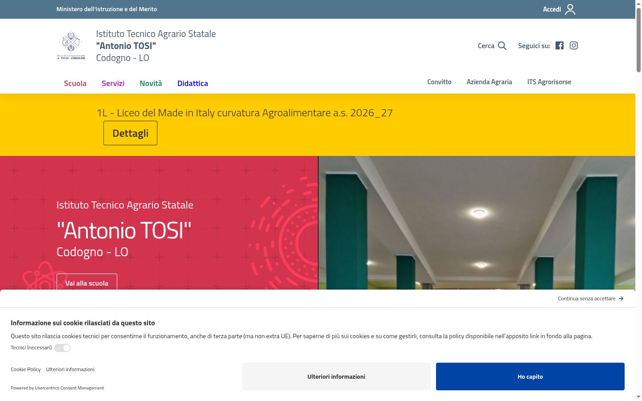Click the "Antonio TOSI" hero heading
This screenshot has height=401, width=642.
(124, 230)
